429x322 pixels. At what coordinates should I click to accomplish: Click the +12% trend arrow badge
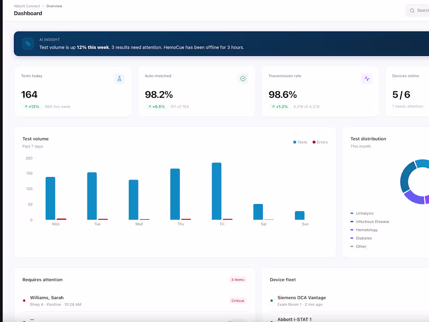[x=32, y=107]
